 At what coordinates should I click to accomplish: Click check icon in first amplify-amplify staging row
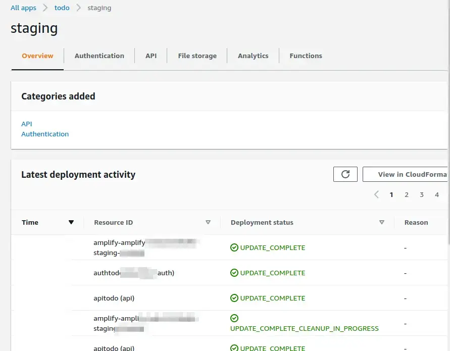[234, 247]
